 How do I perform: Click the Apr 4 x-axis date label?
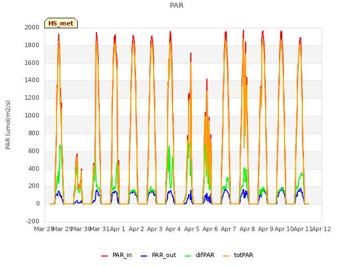coord(173,229)
